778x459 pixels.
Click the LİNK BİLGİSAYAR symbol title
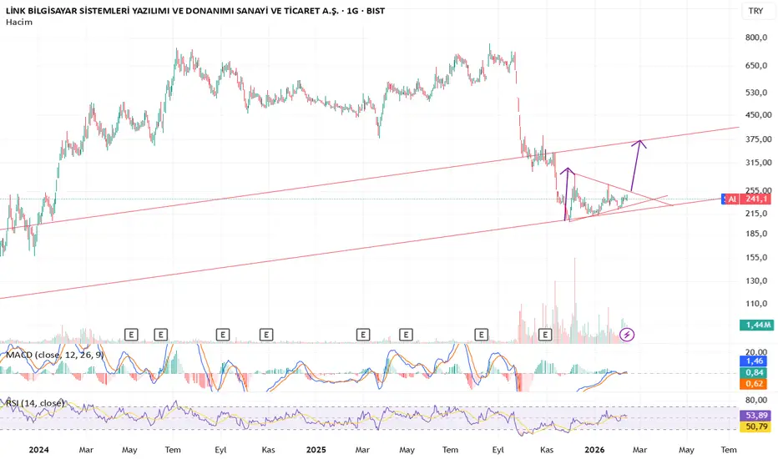pyautogui.click(x=195, y=10)
